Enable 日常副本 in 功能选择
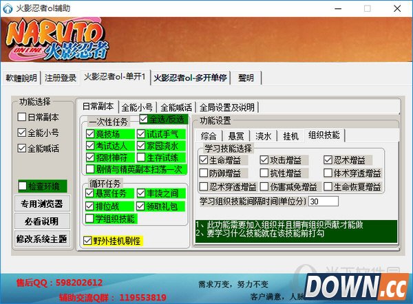 click(x=21, y=117)
